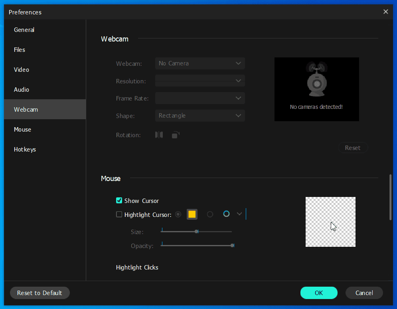The height and width of the screenshot is (309, 397).
Task: Open the Shape dropdown showing Rectangle
Action: [200, 115]
